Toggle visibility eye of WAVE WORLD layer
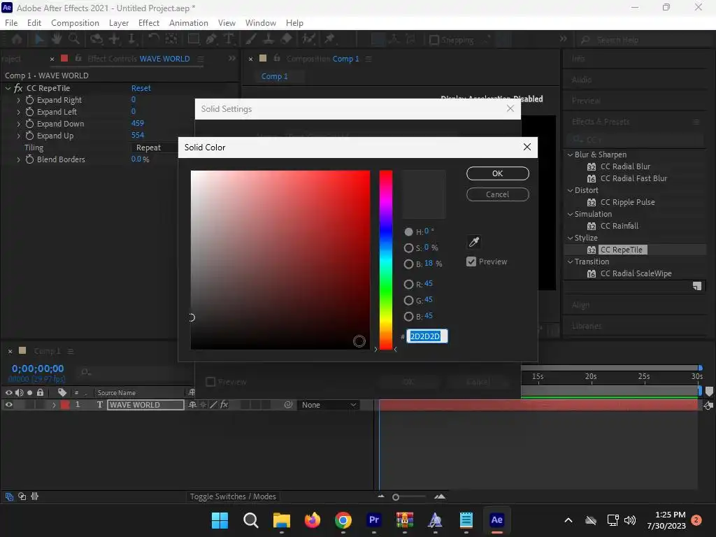Screen dimensions: 716x537 pos(8,405)
